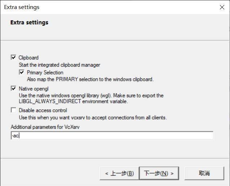Click the Native opengl label text
This screenshot has width=230, height=186.
pos(33,88)
